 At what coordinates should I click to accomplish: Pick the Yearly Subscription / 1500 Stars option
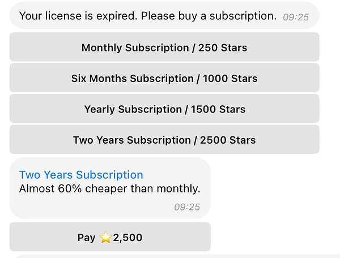coord(164,109)
